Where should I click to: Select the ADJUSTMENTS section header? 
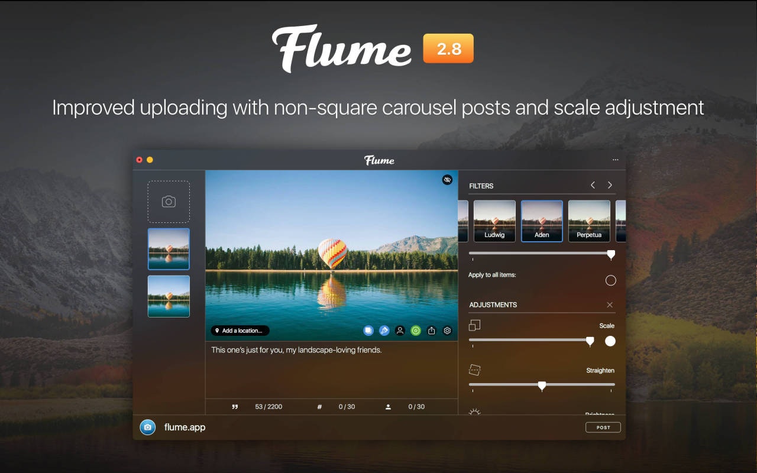click(492, 304)
